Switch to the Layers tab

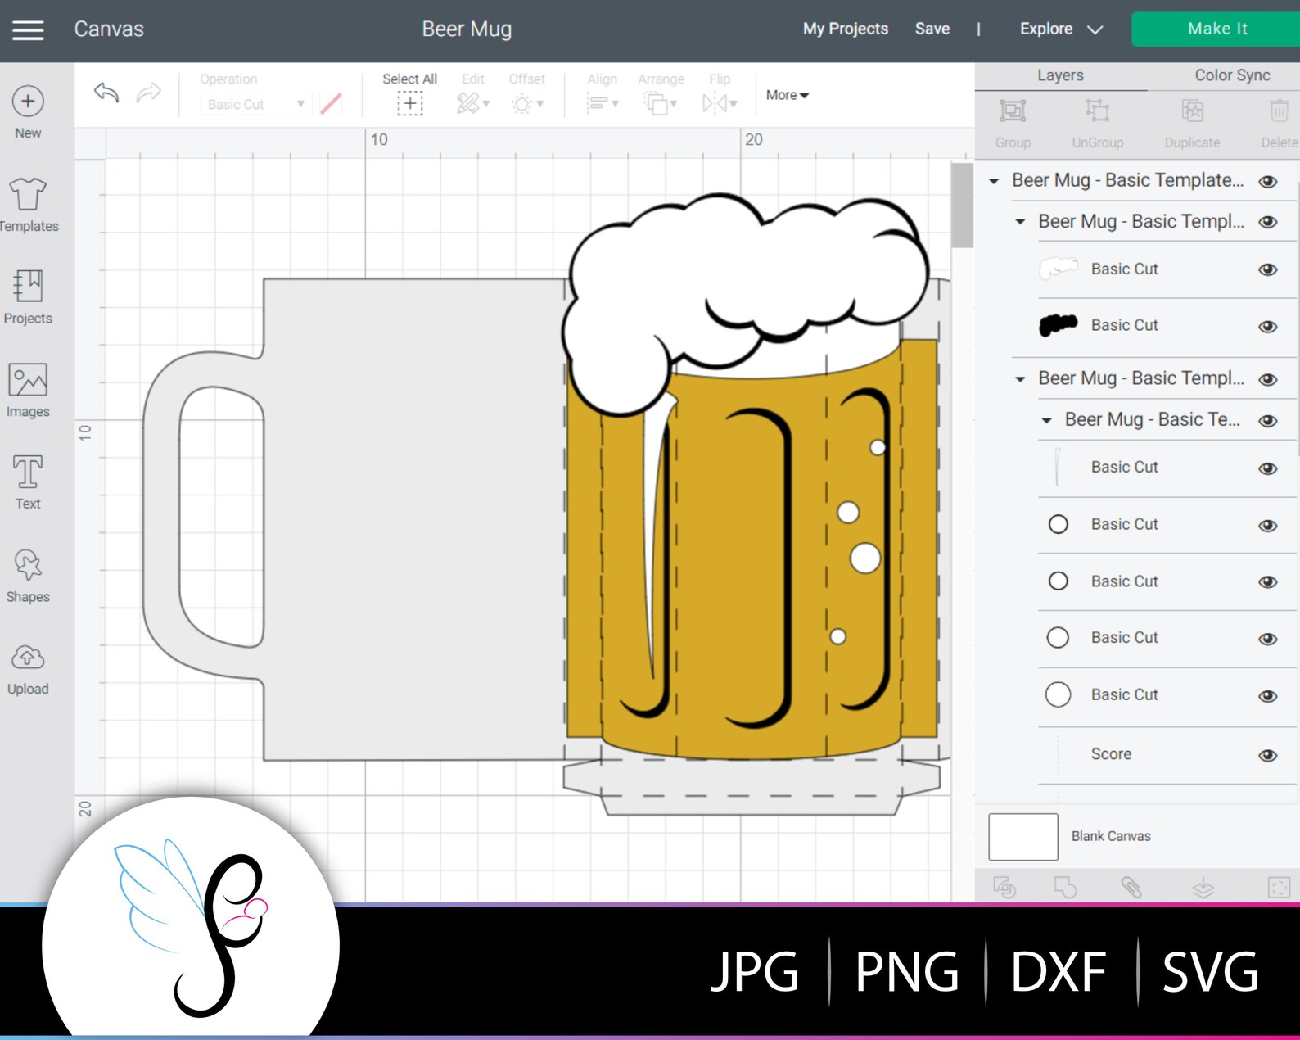(x=1060, y=75)
